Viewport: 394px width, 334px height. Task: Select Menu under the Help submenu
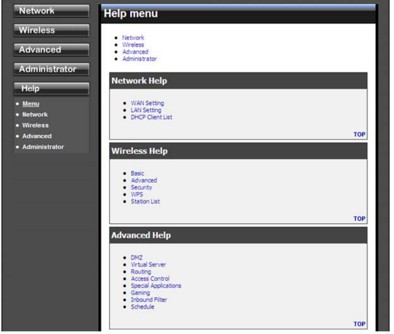click(31, 104)
